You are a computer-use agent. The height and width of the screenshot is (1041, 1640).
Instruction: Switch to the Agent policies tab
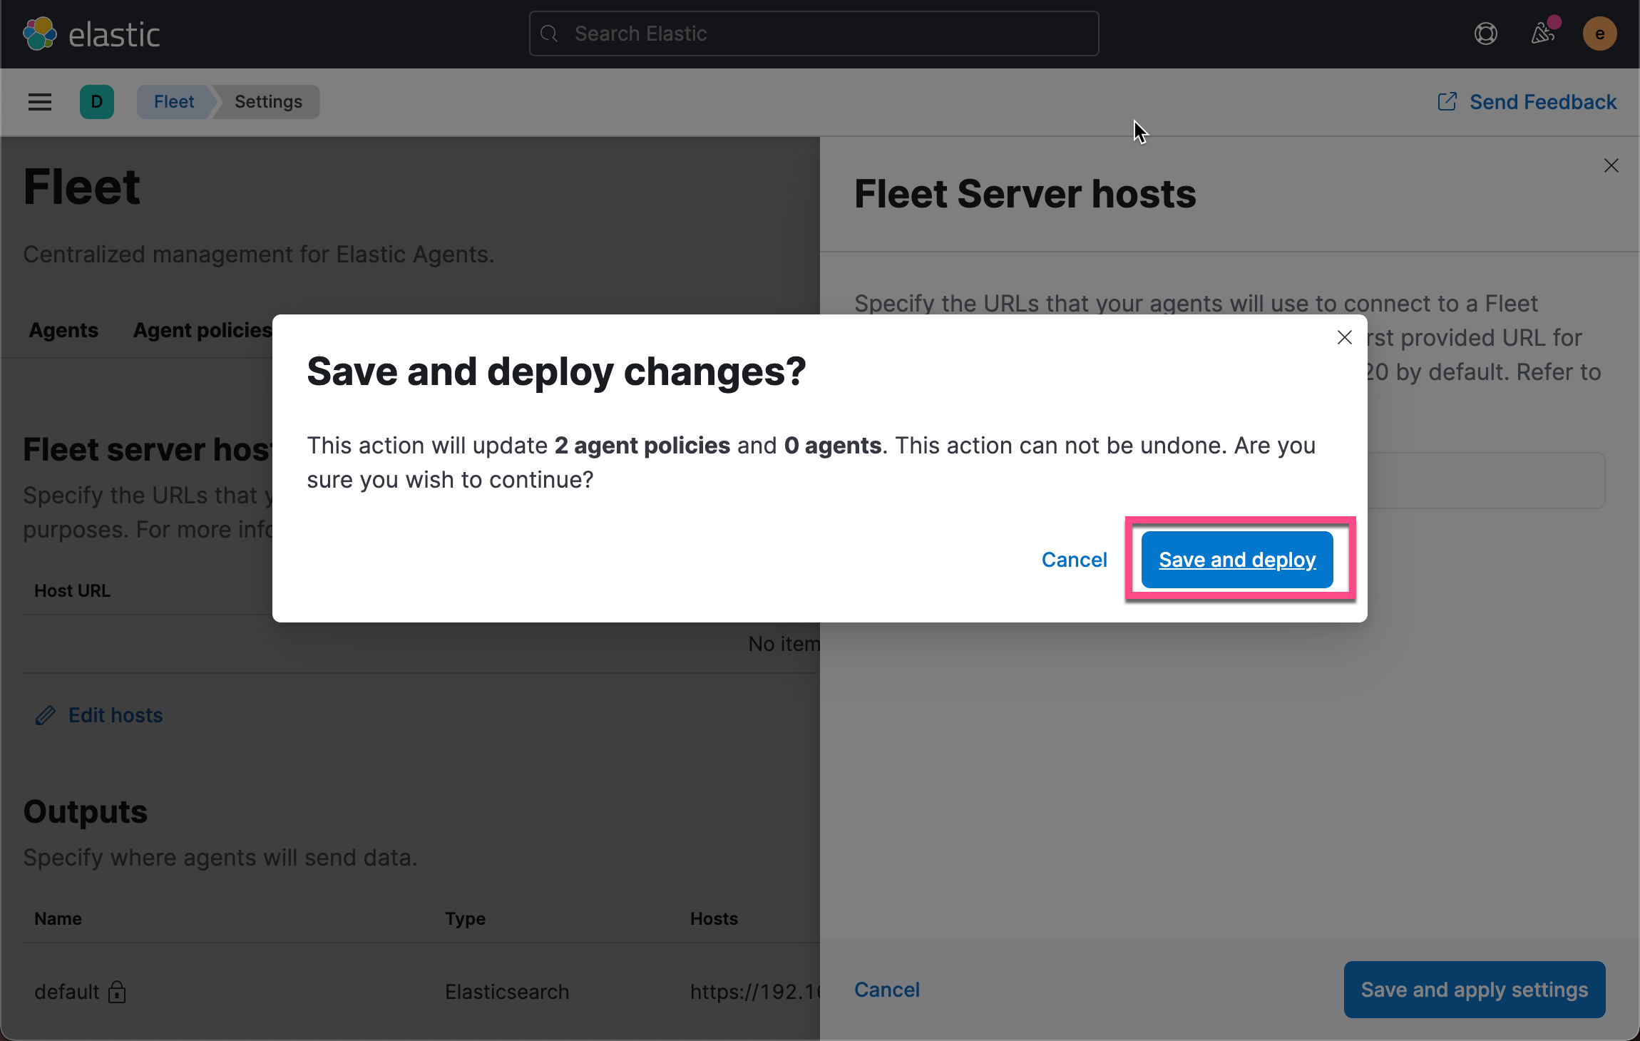click(x=203, y=330)
